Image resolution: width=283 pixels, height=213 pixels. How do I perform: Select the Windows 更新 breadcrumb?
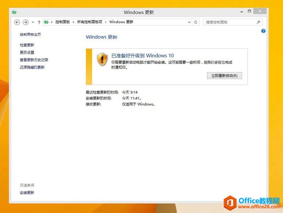pos(121,22)
